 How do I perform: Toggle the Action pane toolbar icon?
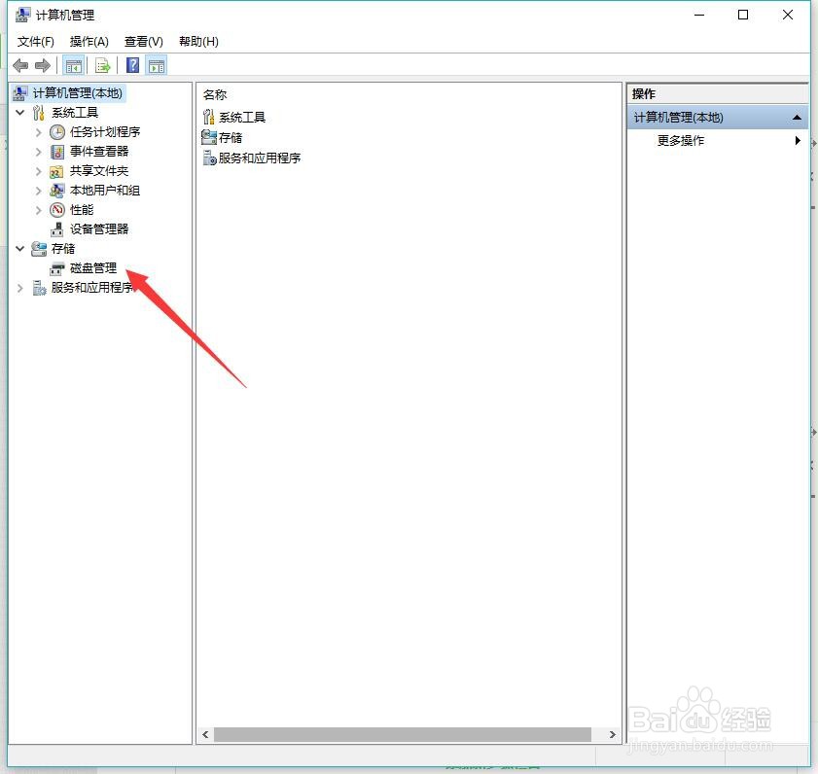pos(157,66)
